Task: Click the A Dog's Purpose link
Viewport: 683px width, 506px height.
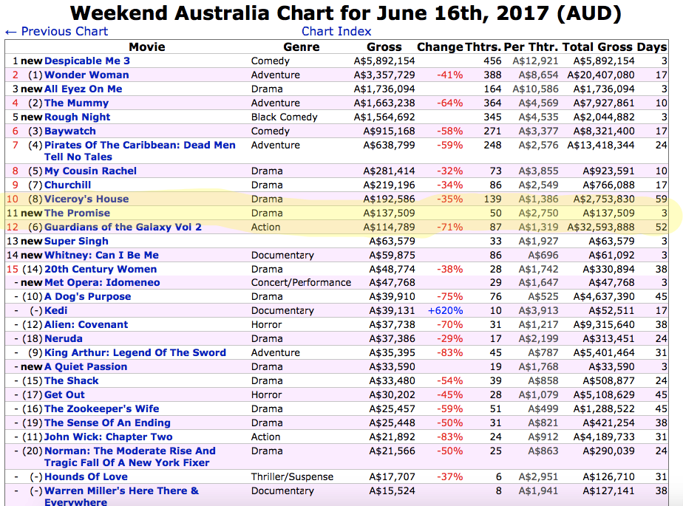Action: (x=87, y=296)
